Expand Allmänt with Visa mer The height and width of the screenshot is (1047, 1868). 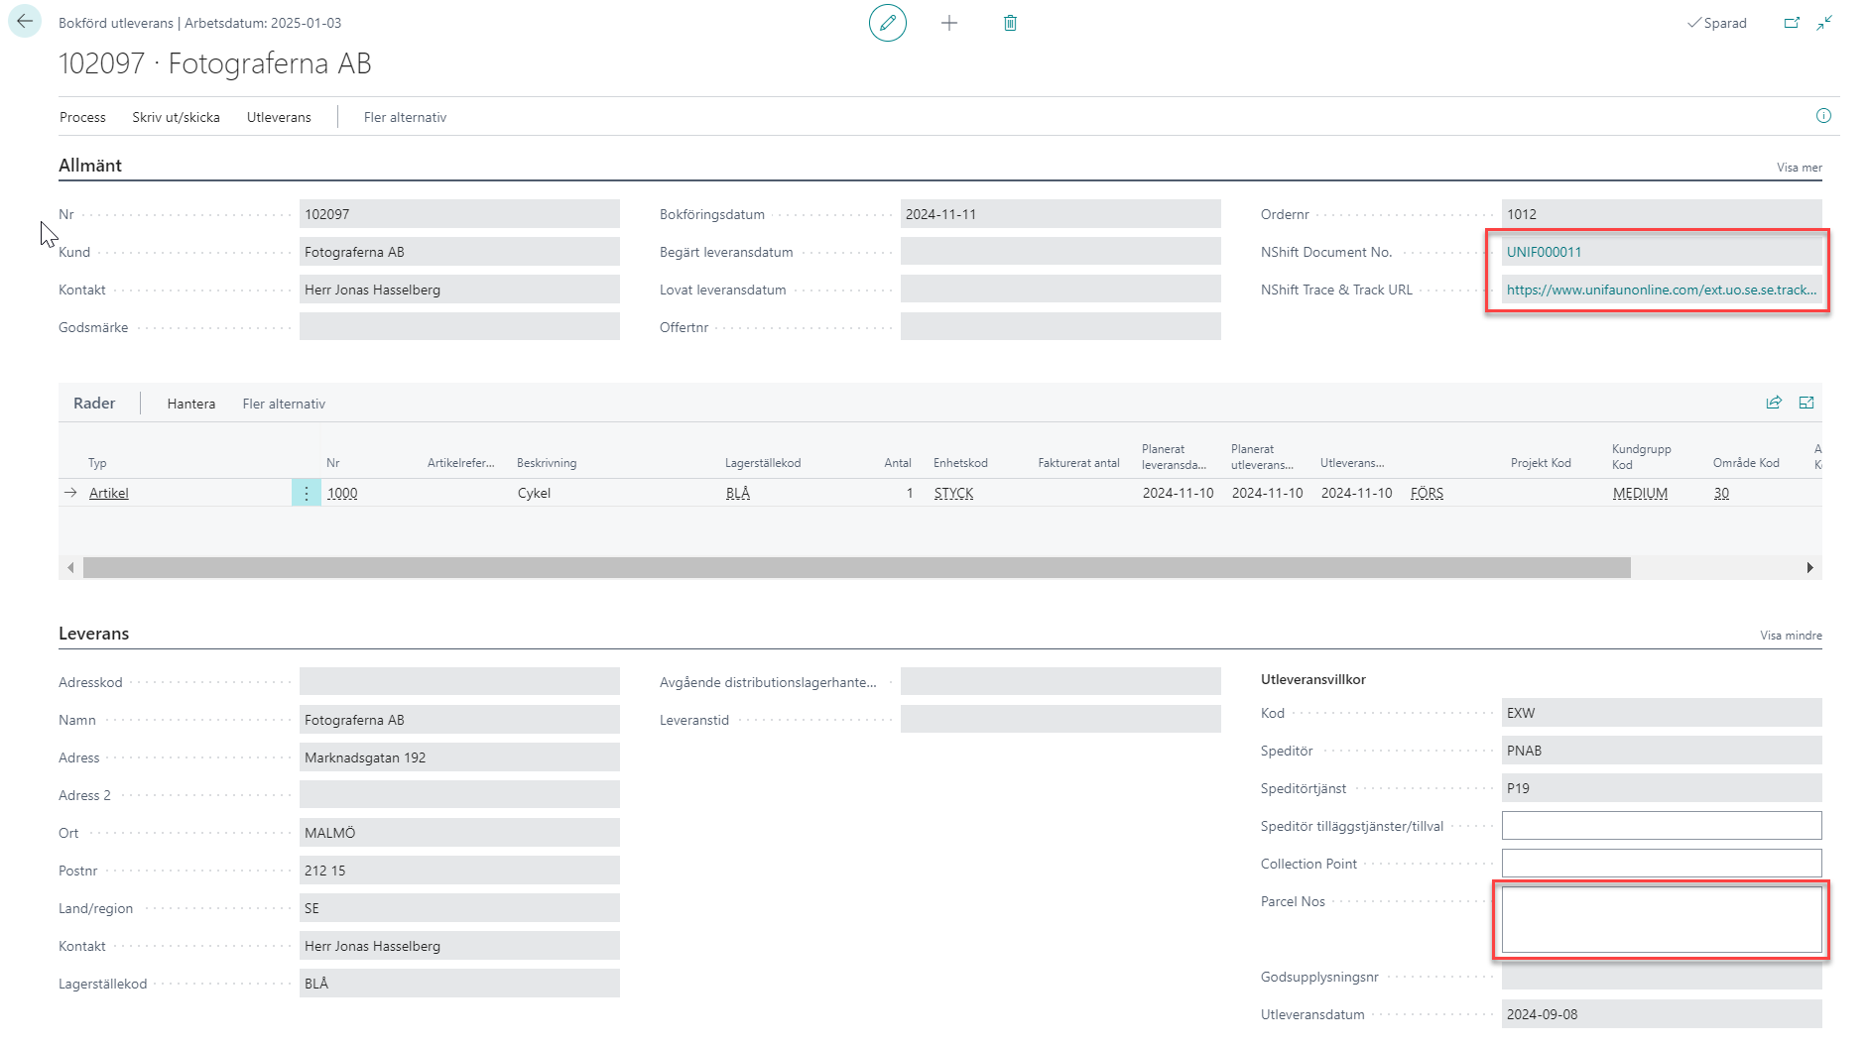(1799, 168)
